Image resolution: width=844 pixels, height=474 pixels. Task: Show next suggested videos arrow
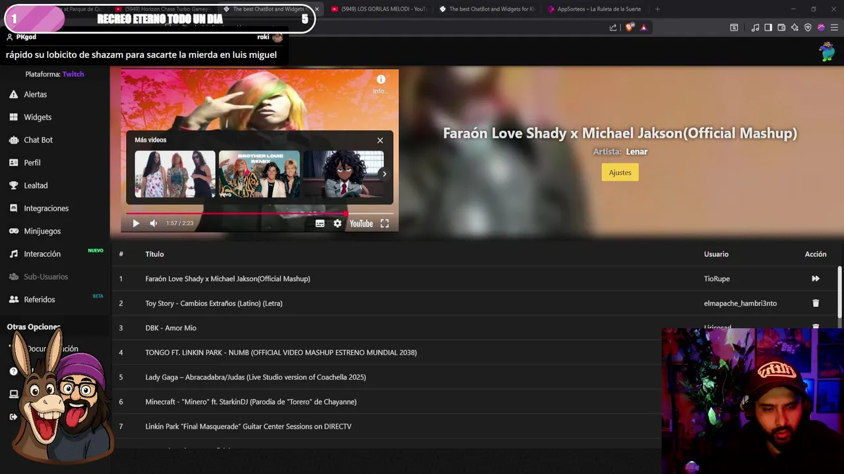[384, 174]
